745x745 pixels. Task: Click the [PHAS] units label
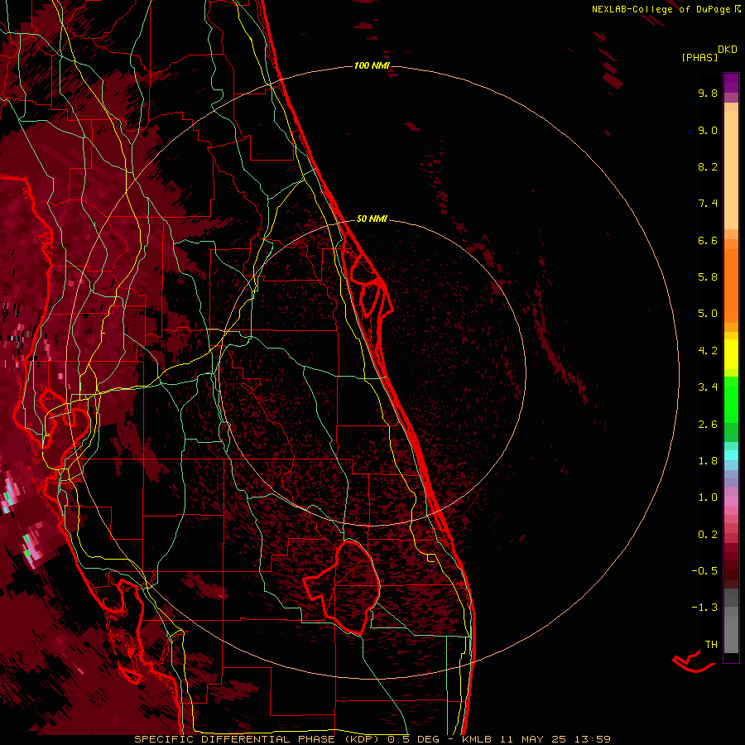click(x=699, y=58)
